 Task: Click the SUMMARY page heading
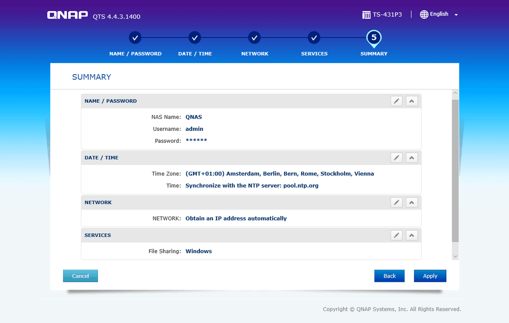point(92,77)
